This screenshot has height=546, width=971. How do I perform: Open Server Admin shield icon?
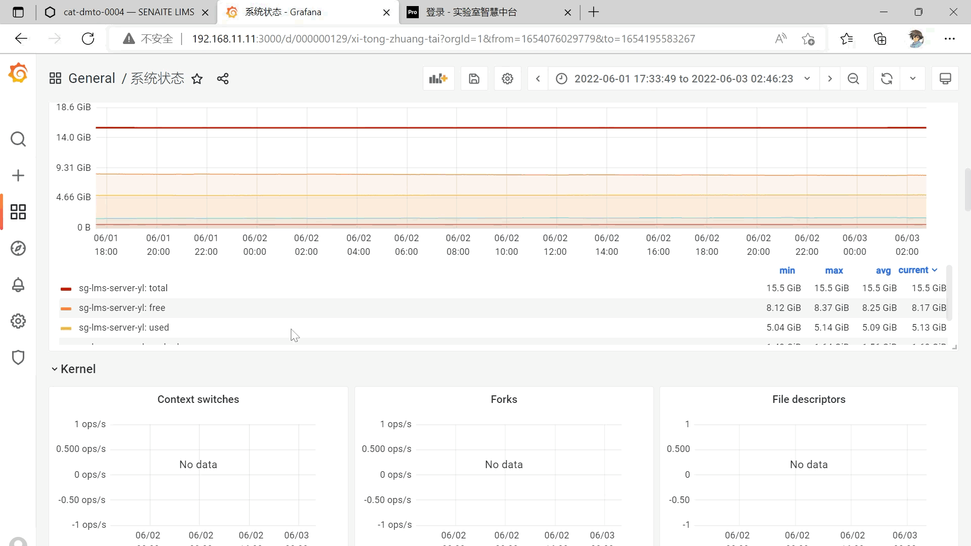18,357
